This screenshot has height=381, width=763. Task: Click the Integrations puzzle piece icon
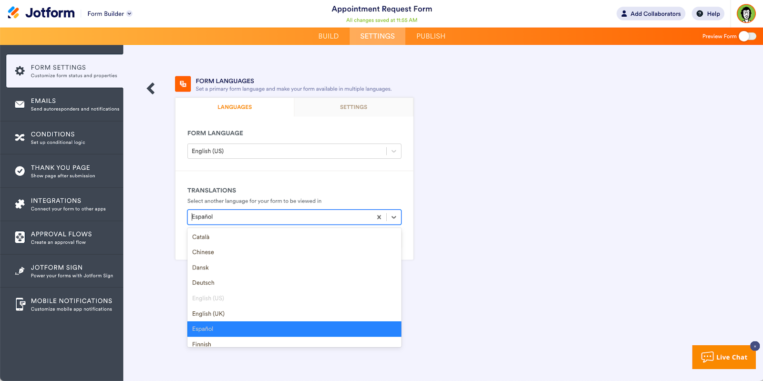(20, 204)
